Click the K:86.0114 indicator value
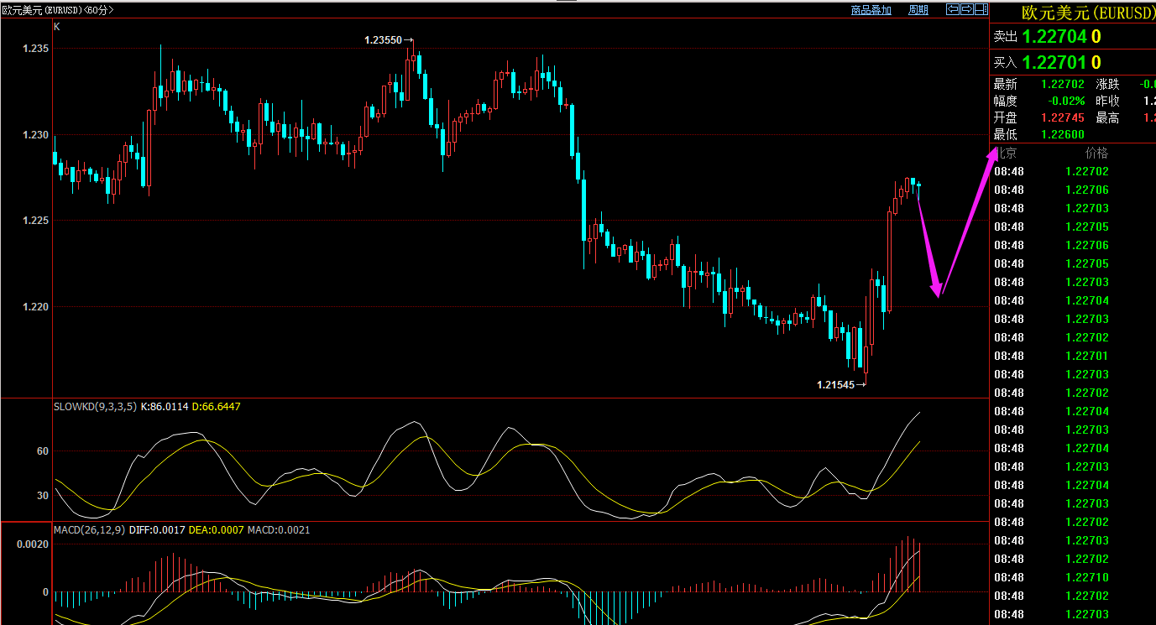Screen dimensions: 1156x625 click(165, 406)
